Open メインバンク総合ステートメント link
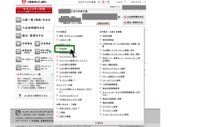 click(73, 60)
